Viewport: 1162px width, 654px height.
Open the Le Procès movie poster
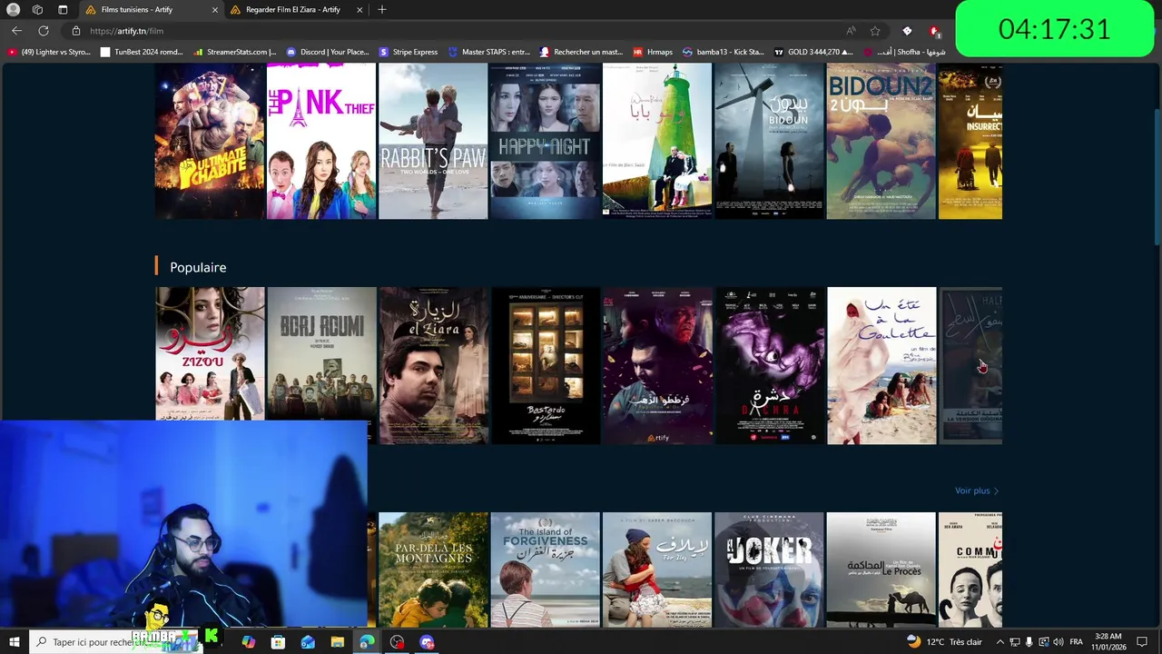[881, 570]
